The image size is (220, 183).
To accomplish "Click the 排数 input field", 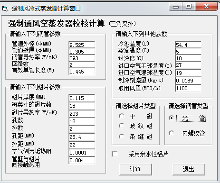I will (x=82, y=129).
